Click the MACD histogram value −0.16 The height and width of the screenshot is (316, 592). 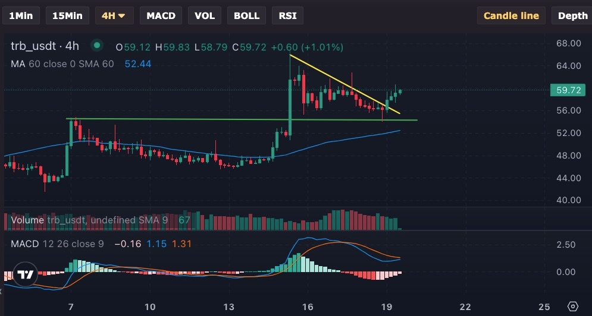127,244
